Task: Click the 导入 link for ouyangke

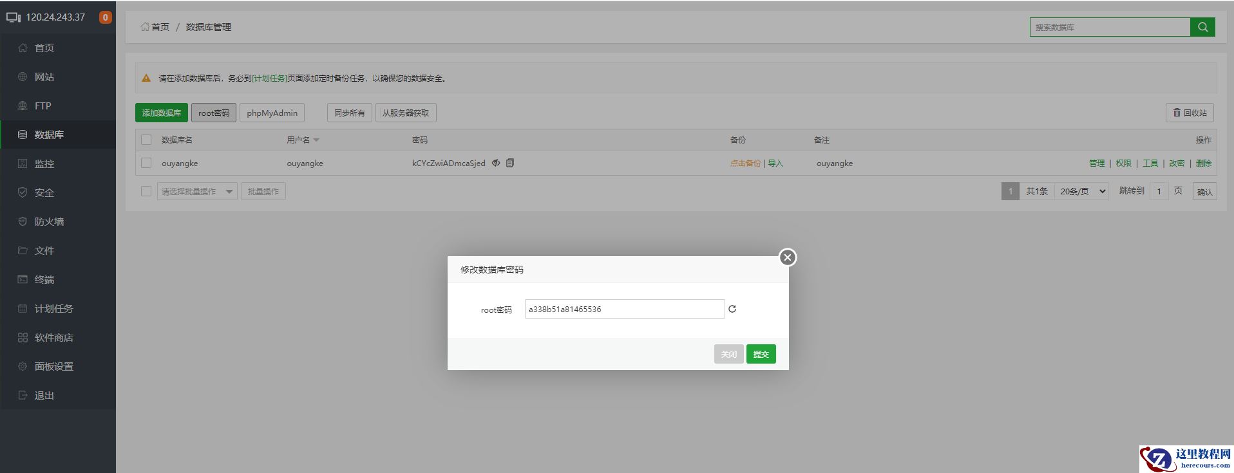Action: [x=775, y=163]
